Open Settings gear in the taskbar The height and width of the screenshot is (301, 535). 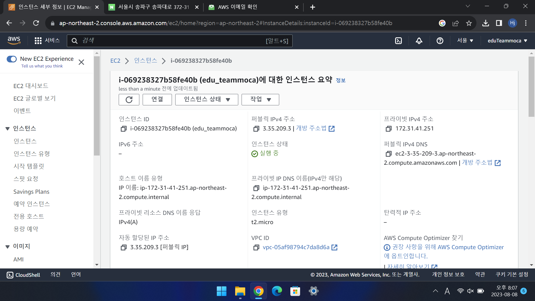coord(313,291)
